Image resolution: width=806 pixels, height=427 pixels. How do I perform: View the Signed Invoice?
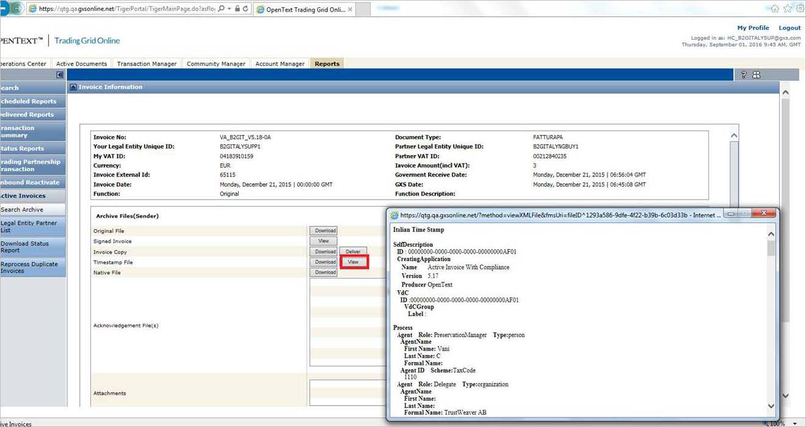point(324,241)
